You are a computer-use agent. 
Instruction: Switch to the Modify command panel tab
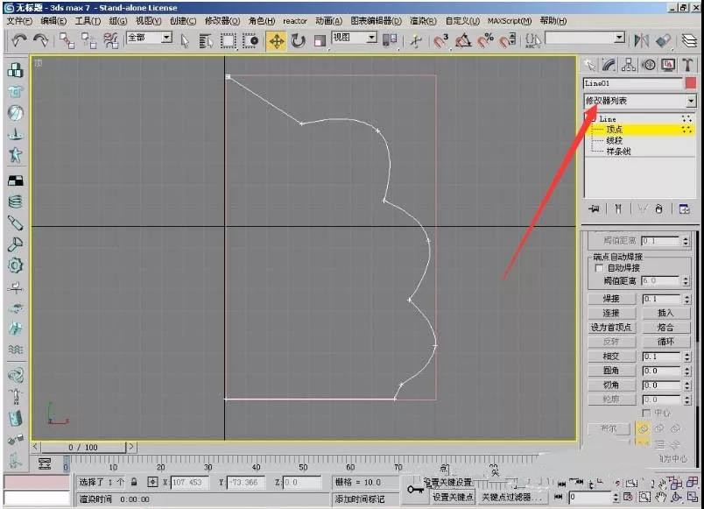click(609, 66)
